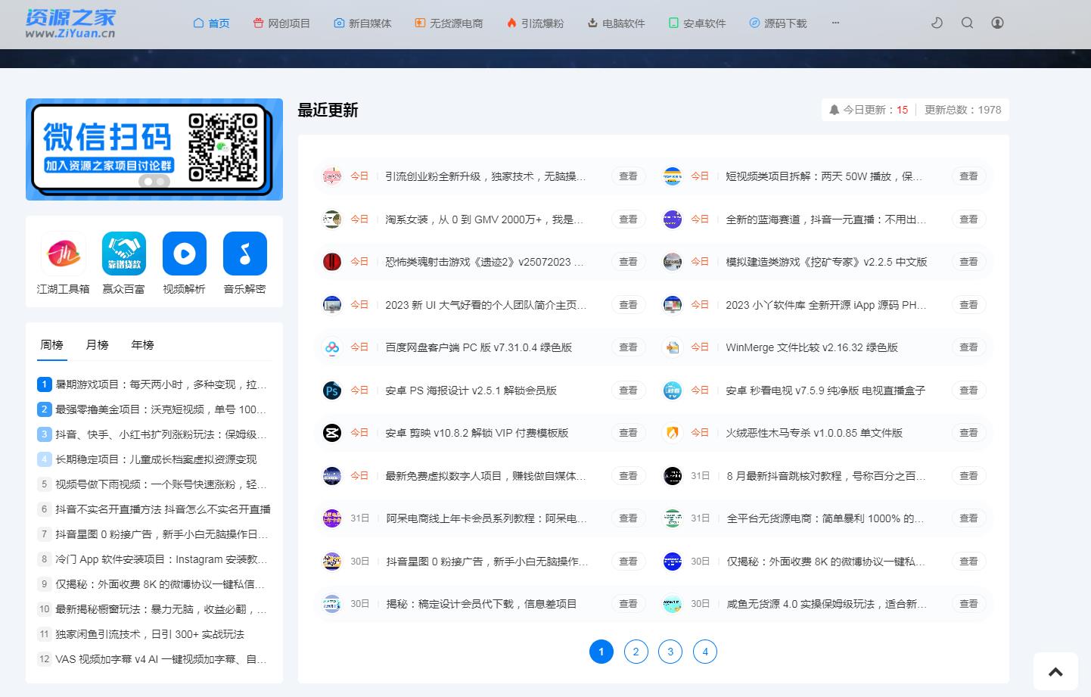Click the WinMerge avatar icon
This screenshot has height=697, width=1091.
click(x=672, y=347)
